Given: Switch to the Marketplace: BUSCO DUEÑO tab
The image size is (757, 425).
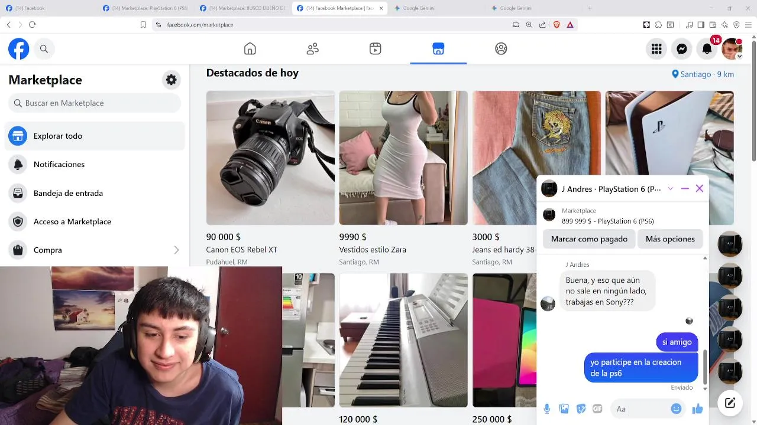Looking at the screenshot, I should [x=242, y=8].
